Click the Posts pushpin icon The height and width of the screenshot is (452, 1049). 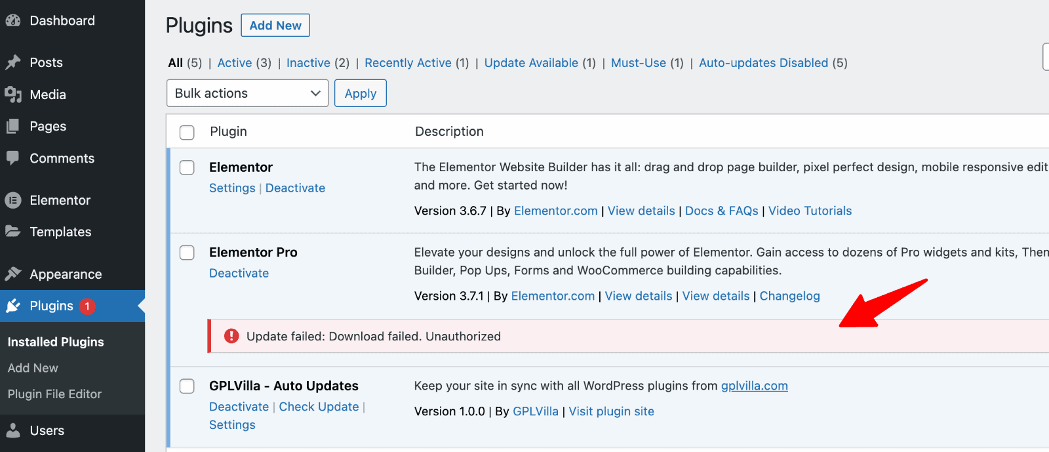pyautogui.click(x=13, y=62)
